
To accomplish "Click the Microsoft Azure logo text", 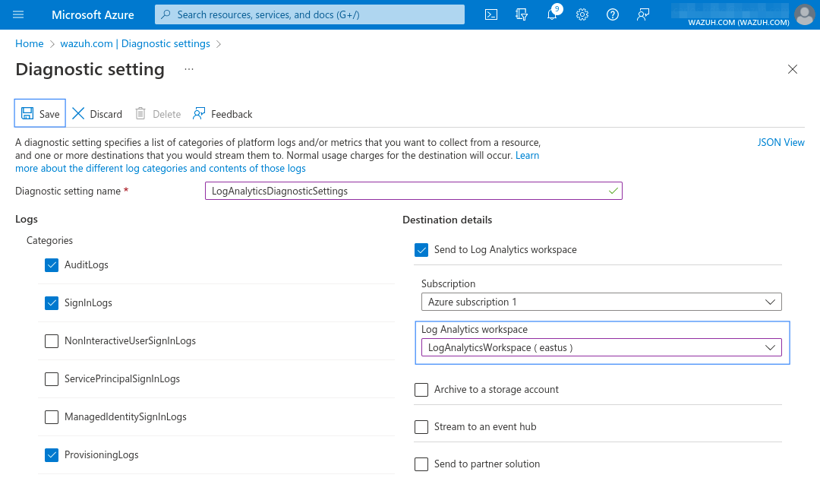I will coord(93,14).
